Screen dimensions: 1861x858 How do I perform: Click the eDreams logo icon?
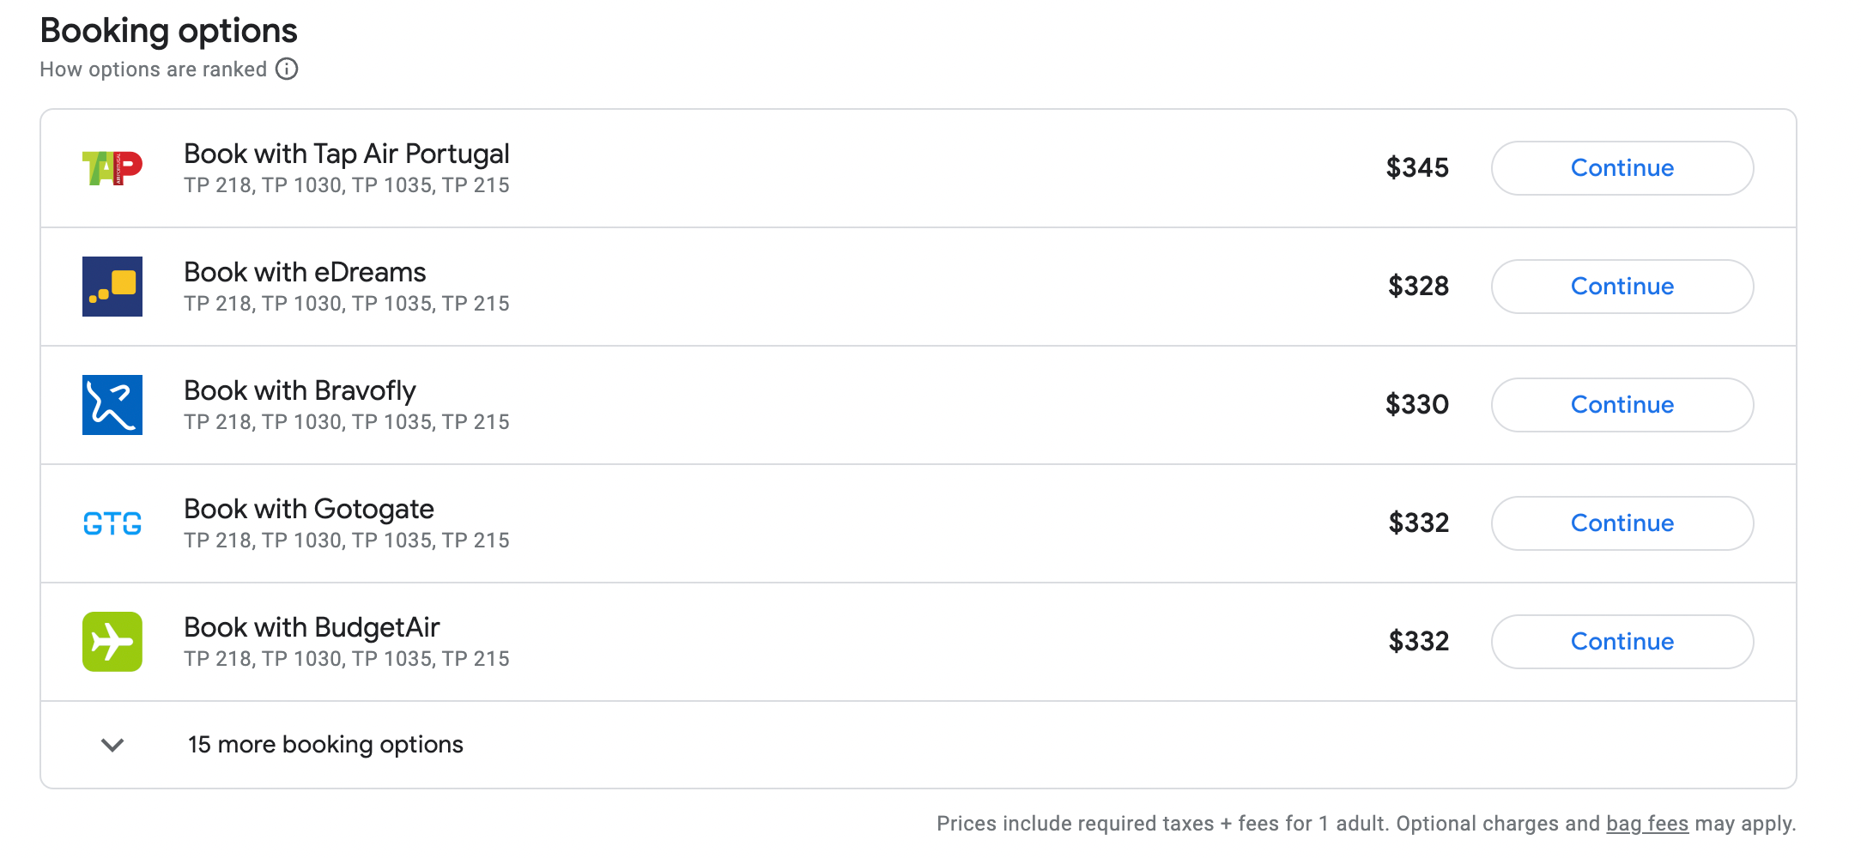pyautogui.click(x=112, y=287)
